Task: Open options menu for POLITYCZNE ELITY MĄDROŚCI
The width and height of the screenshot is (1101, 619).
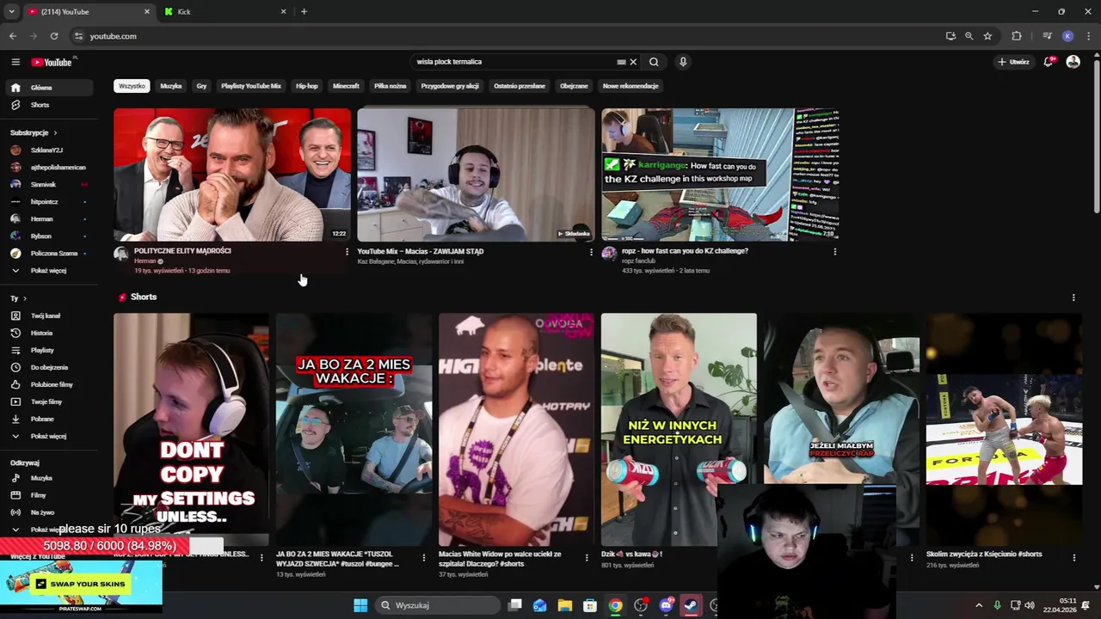Action: (347, 252)
